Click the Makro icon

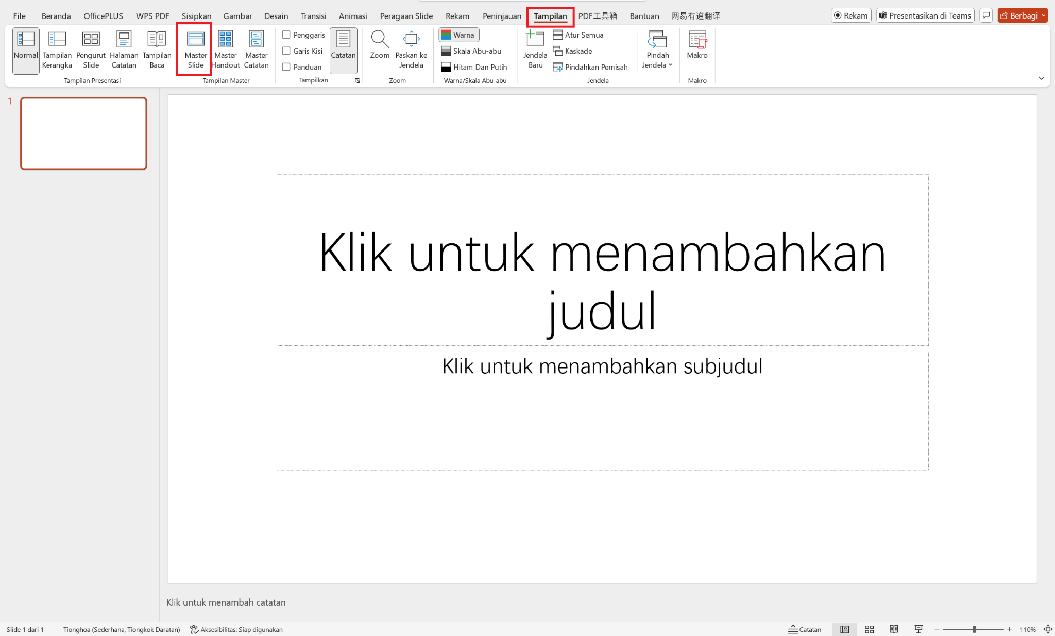click(x=697, y=39)
